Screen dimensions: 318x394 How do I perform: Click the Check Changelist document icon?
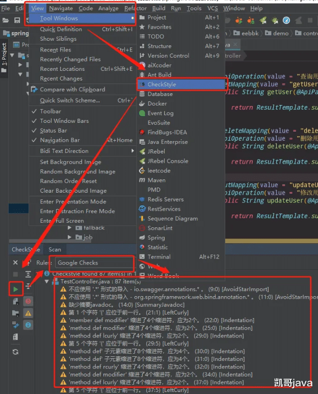pos(16,337)
